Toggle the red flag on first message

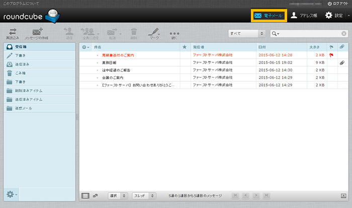click(x=331, y=54)
